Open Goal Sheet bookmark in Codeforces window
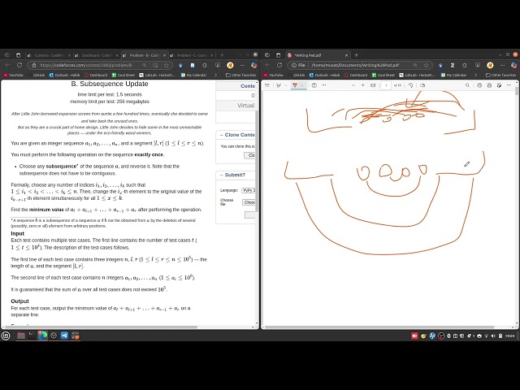 (123, 76)
